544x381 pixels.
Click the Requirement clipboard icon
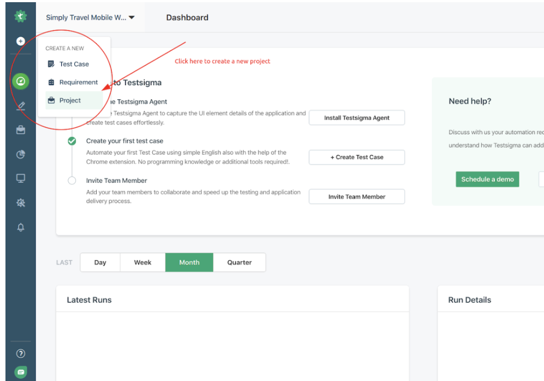(x=51, y=82)
